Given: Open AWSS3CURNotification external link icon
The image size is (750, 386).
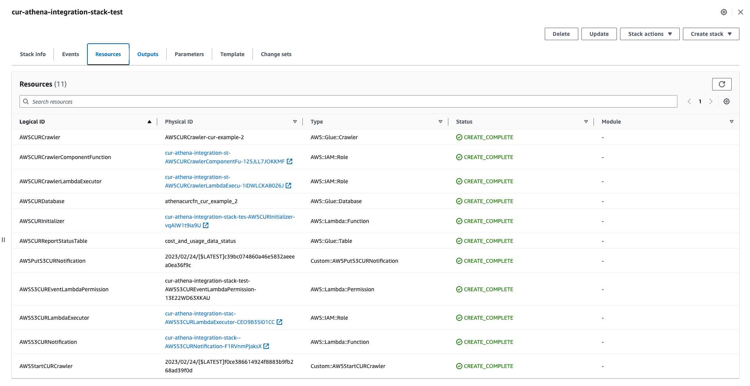Looking at the screenshot, I should [266, 346].
